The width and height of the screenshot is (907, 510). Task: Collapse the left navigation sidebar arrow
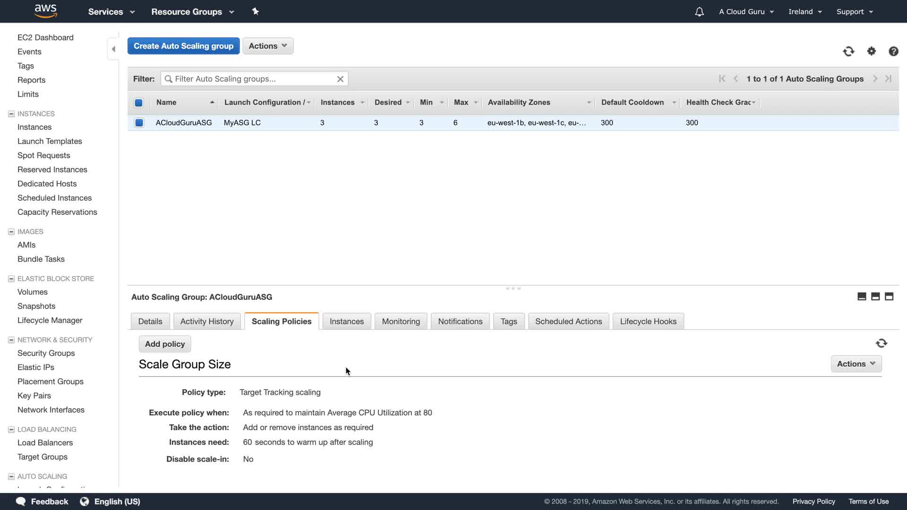(113, 49)
